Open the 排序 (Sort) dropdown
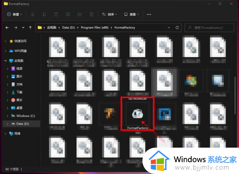 (x=109, y=14)
